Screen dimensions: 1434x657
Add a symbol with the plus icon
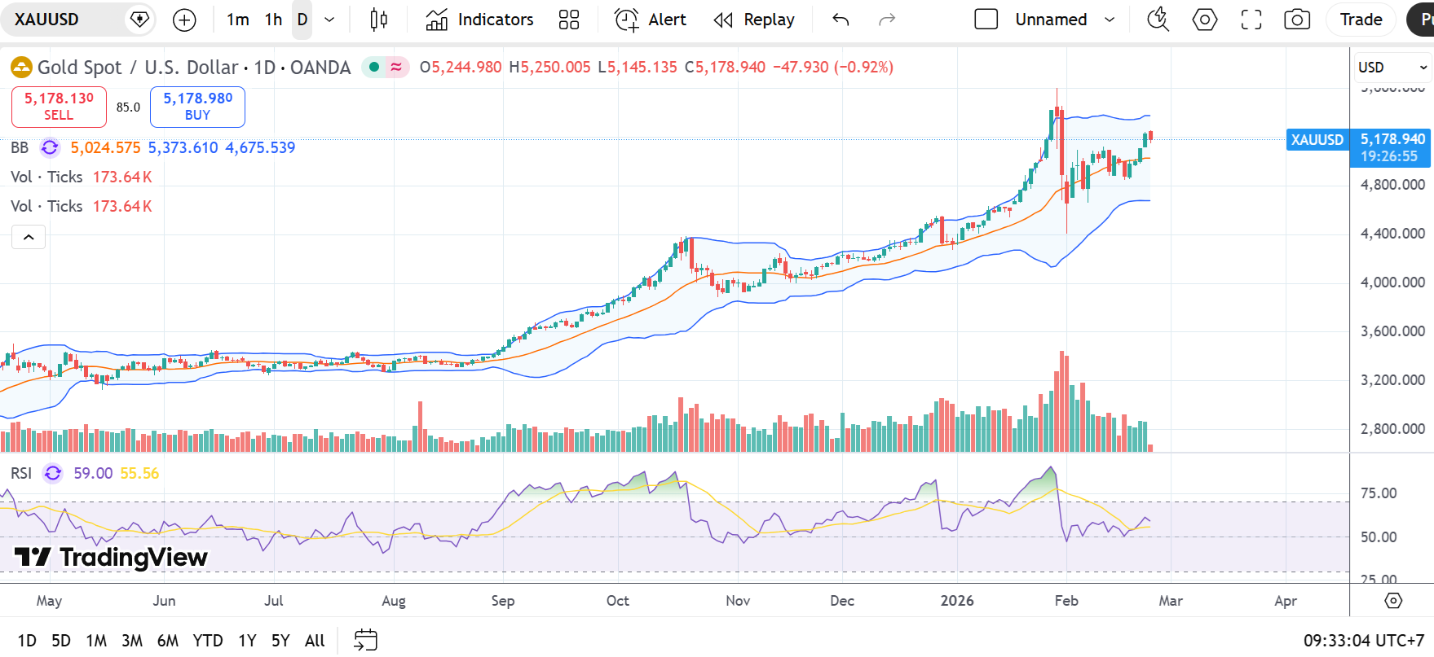185,20
